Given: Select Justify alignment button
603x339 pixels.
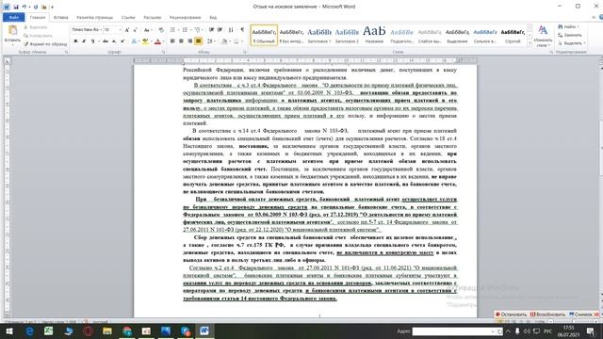Looking at the screenshot, I should click(199, 41).
